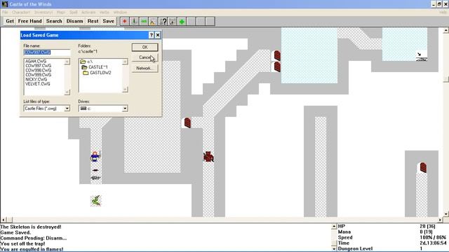Click the file list scroll-up arrow
Viewport: 449px width, 252px height.
coord(67,62)
